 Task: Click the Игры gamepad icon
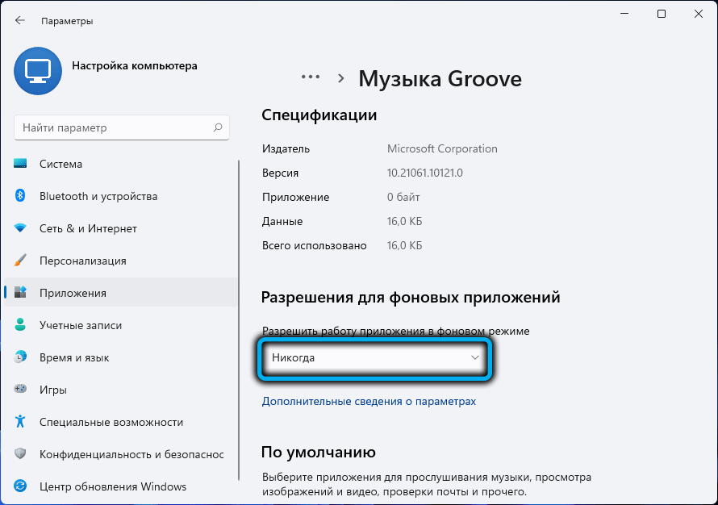(20, 389)
